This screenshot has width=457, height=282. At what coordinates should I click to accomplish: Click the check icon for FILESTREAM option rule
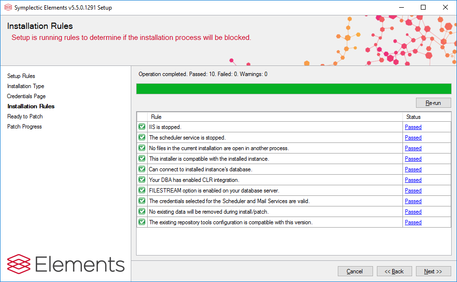[x=142, y=191]
